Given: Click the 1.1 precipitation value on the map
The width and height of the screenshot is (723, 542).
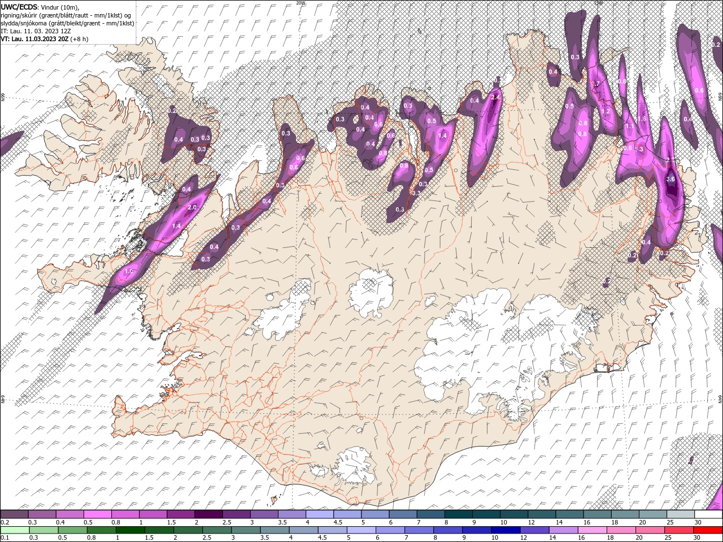Looking at the screenshot, I should coord(630,126).
